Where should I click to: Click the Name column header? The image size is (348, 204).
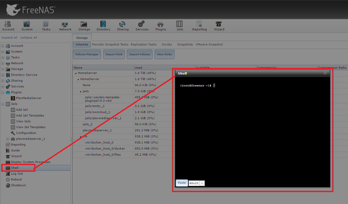pyautogui.click(x=103, y=68)
